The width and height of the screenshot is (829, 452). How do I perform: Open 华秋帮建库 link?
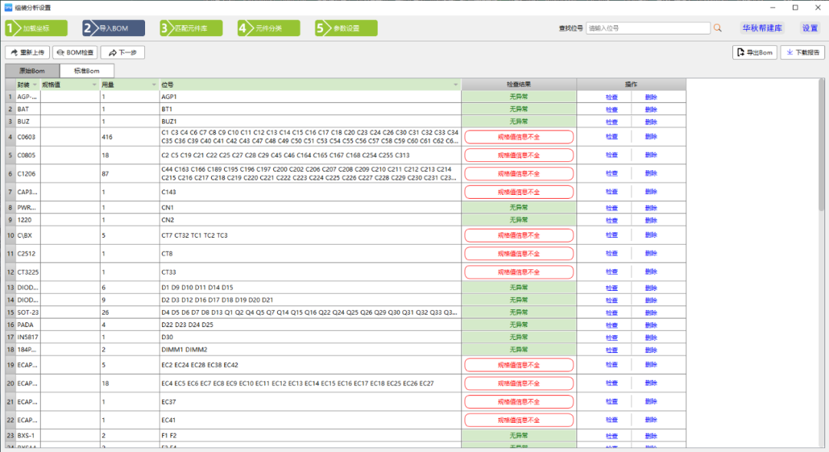click(762, 28)
